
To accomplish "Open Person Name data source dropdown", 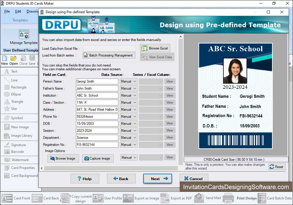I will 128,81.
